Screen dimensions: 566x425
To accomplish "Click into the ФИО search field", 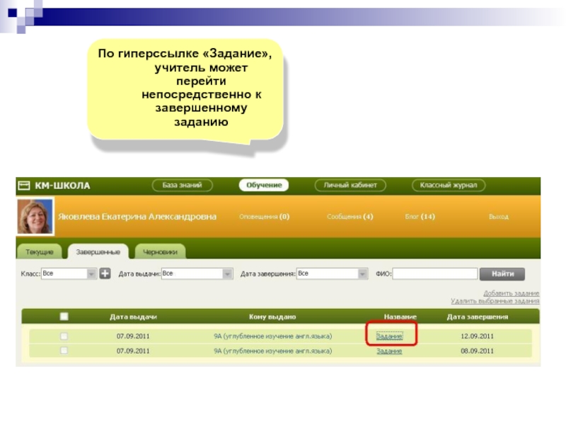I will [x=435, y=273].
